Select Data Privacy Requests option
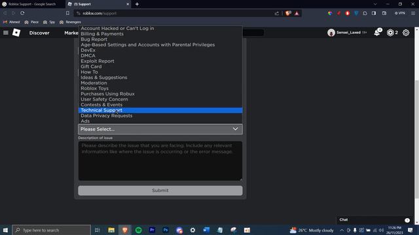Screen dimensions: 419x235 coord(160,116)
